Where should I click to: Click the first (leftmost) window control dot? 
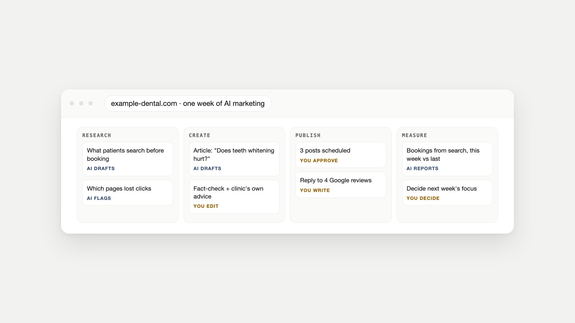72,103
